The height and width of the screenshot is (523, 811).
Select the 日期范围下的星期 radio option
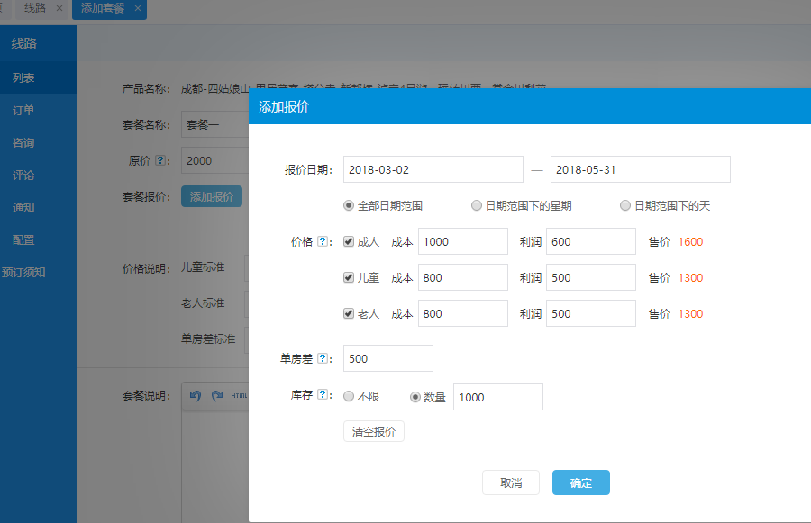(477, 206)
